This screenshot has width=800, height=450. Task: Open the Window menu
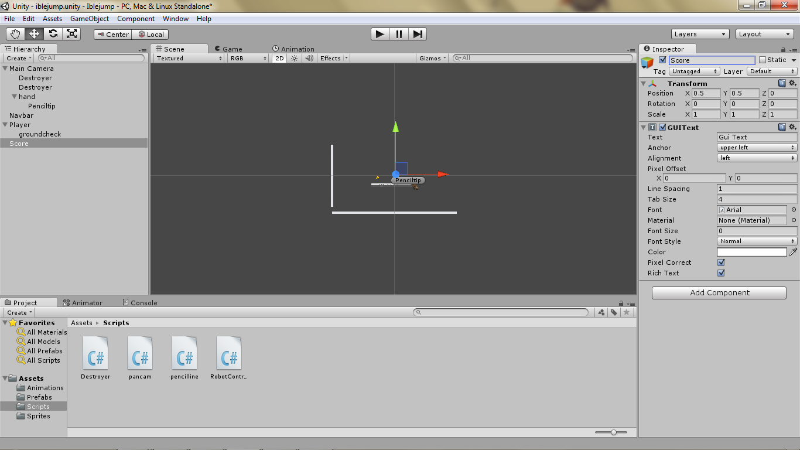point(176,19)
